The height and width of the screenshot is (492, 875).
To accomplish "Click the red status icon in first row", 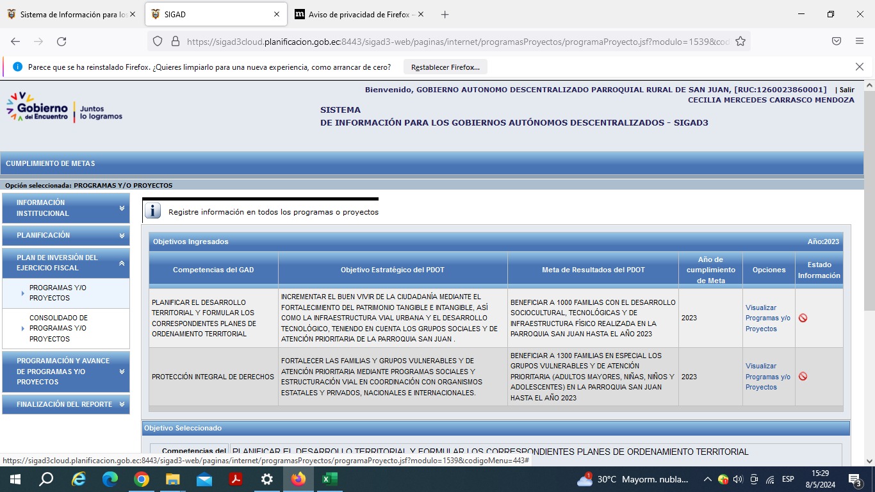I will click(803, 318).
